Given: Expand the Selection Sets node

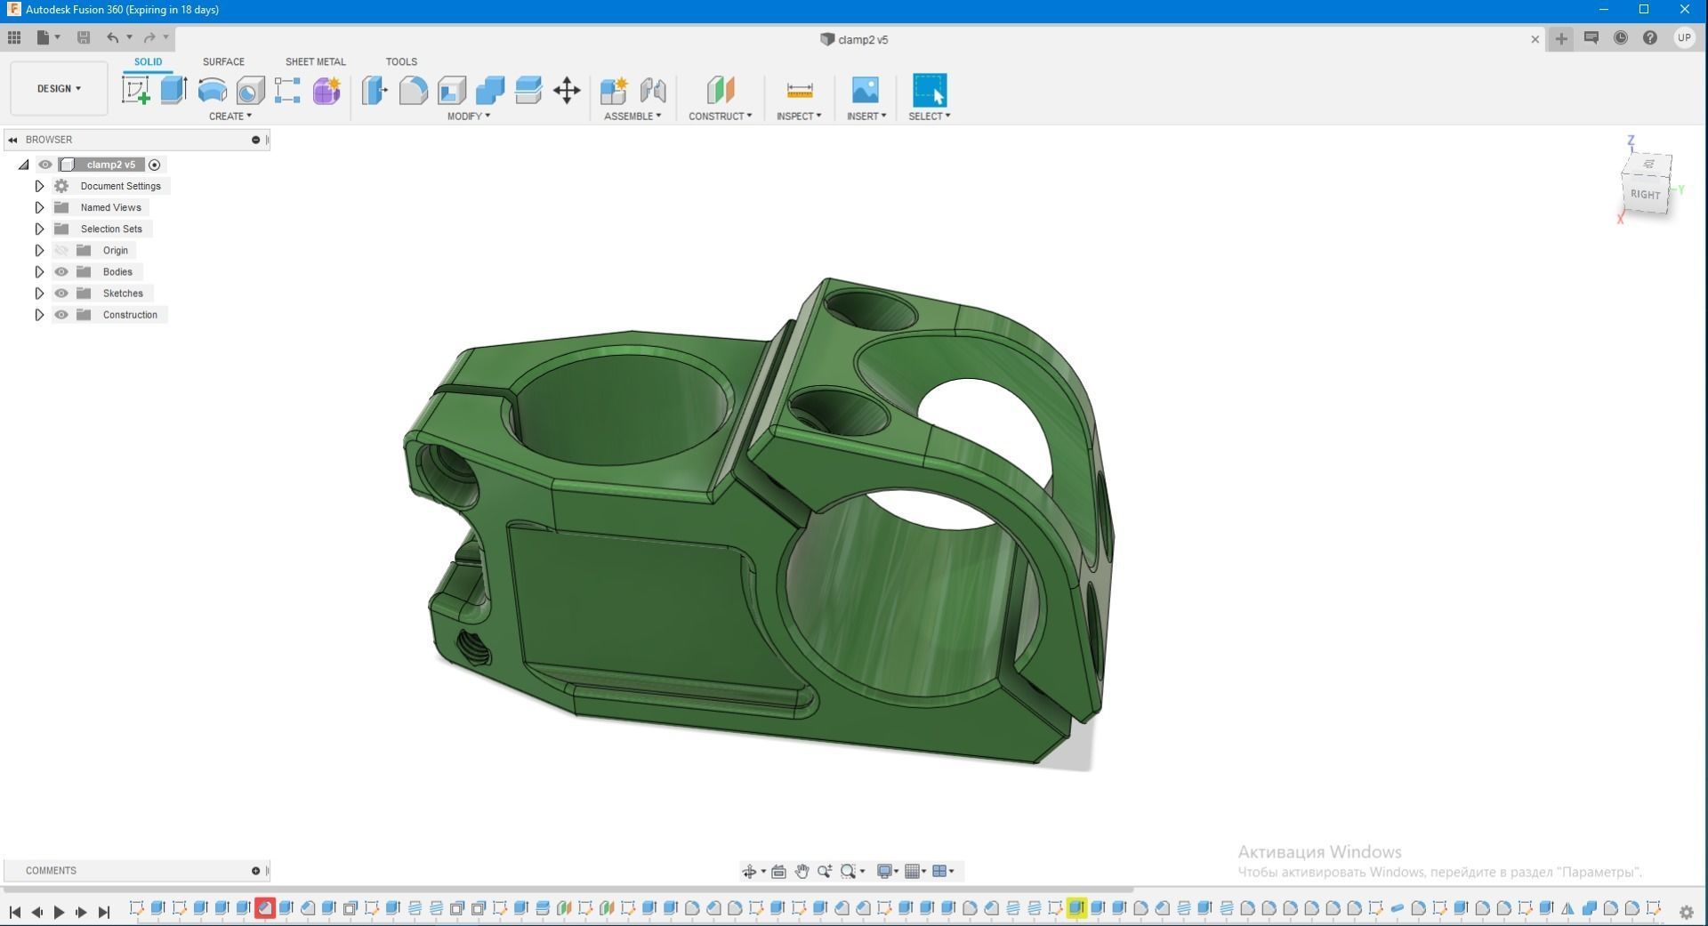Looking at the screenshot, I should click(x=39, y=229).
